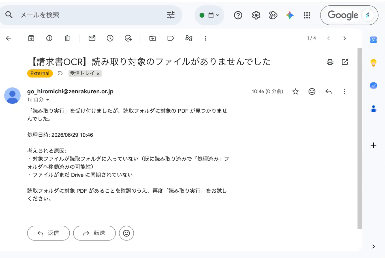Click the line 処理日時: 2026/06/29 10:46
The height and width of the screenshot is (258, 385).
[60, 135]
